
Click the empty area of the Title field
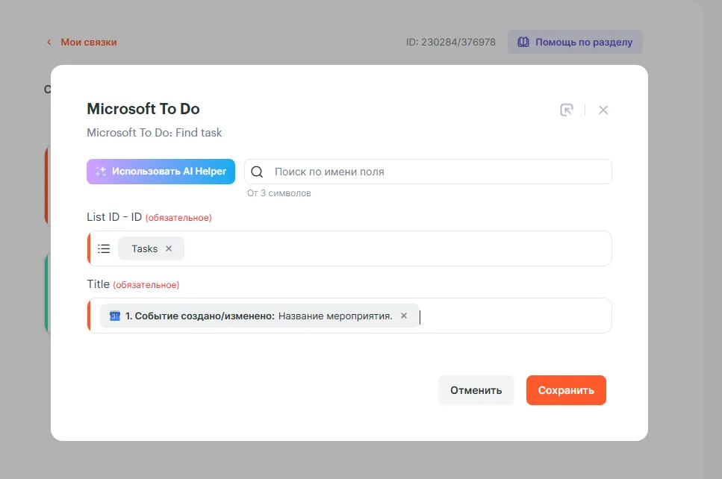515,316
